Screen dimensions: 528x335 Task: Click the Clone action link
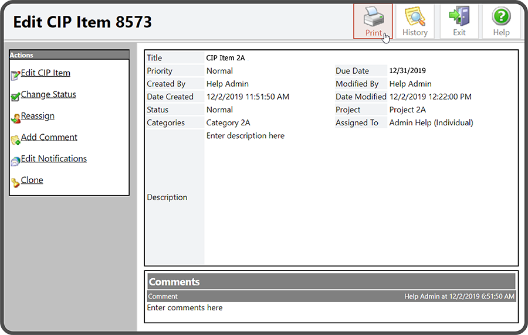pyautogui.click(x=32, y=180)
